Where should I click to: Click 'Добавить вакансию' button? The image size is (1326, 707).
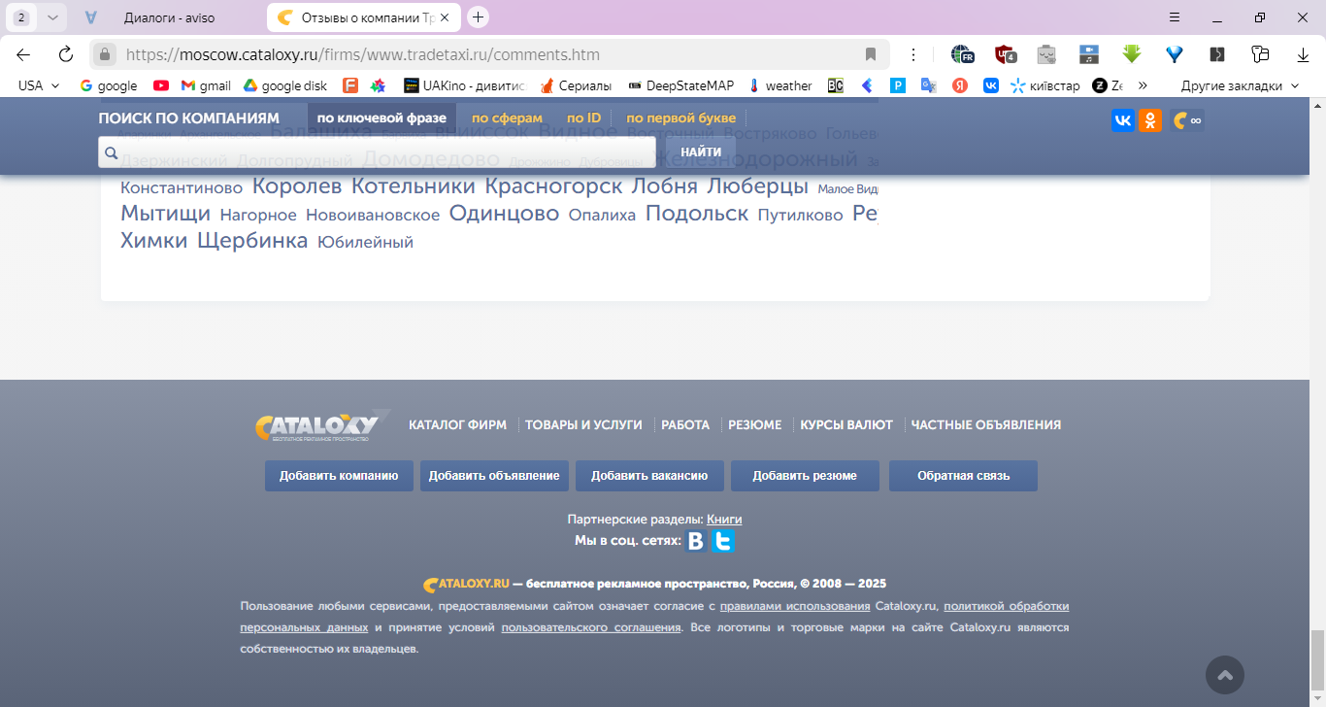(649, 476)
